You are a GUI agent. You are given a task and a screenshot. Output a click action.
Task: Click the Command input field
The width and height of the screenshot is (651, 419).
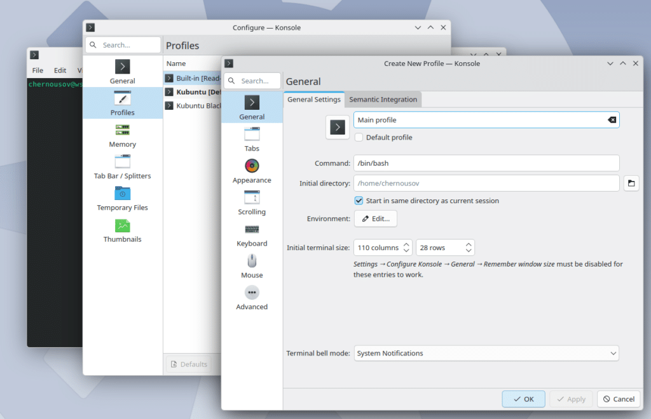pyautogui.click(x=486, y=163)
